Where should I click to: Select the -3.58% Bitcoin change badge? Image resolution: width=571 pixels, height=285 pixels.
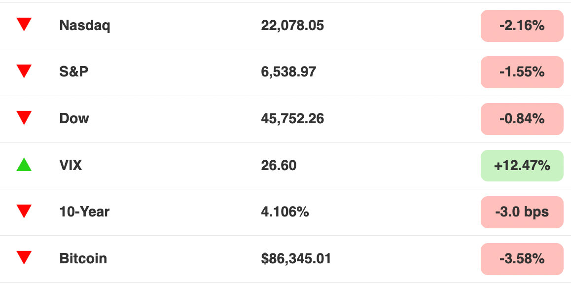pyautogui.click(x=522, y=259)
